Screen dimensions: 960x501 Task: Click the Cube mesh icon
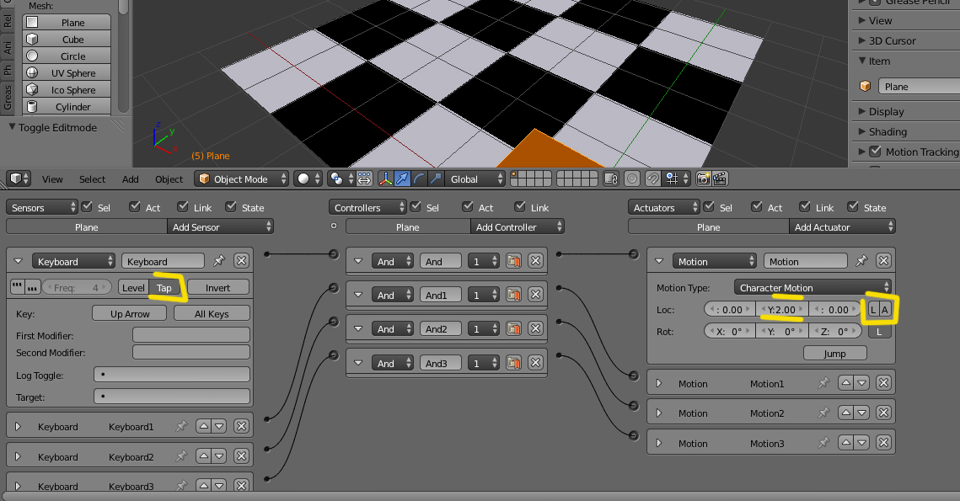click(x=33, y=40)
